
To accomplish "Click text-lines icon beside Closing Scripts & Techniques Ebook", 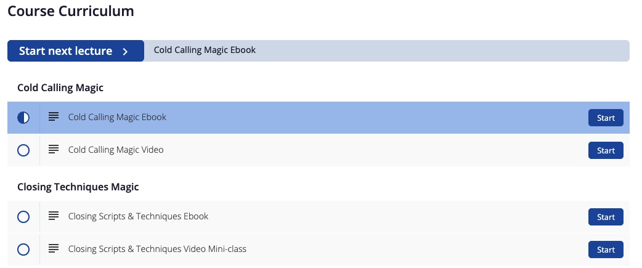I will click(x=54, y=216).
